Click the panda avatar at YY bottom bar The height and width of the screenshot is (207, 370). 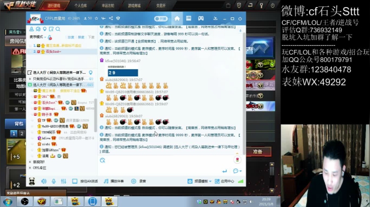[32, 181]
